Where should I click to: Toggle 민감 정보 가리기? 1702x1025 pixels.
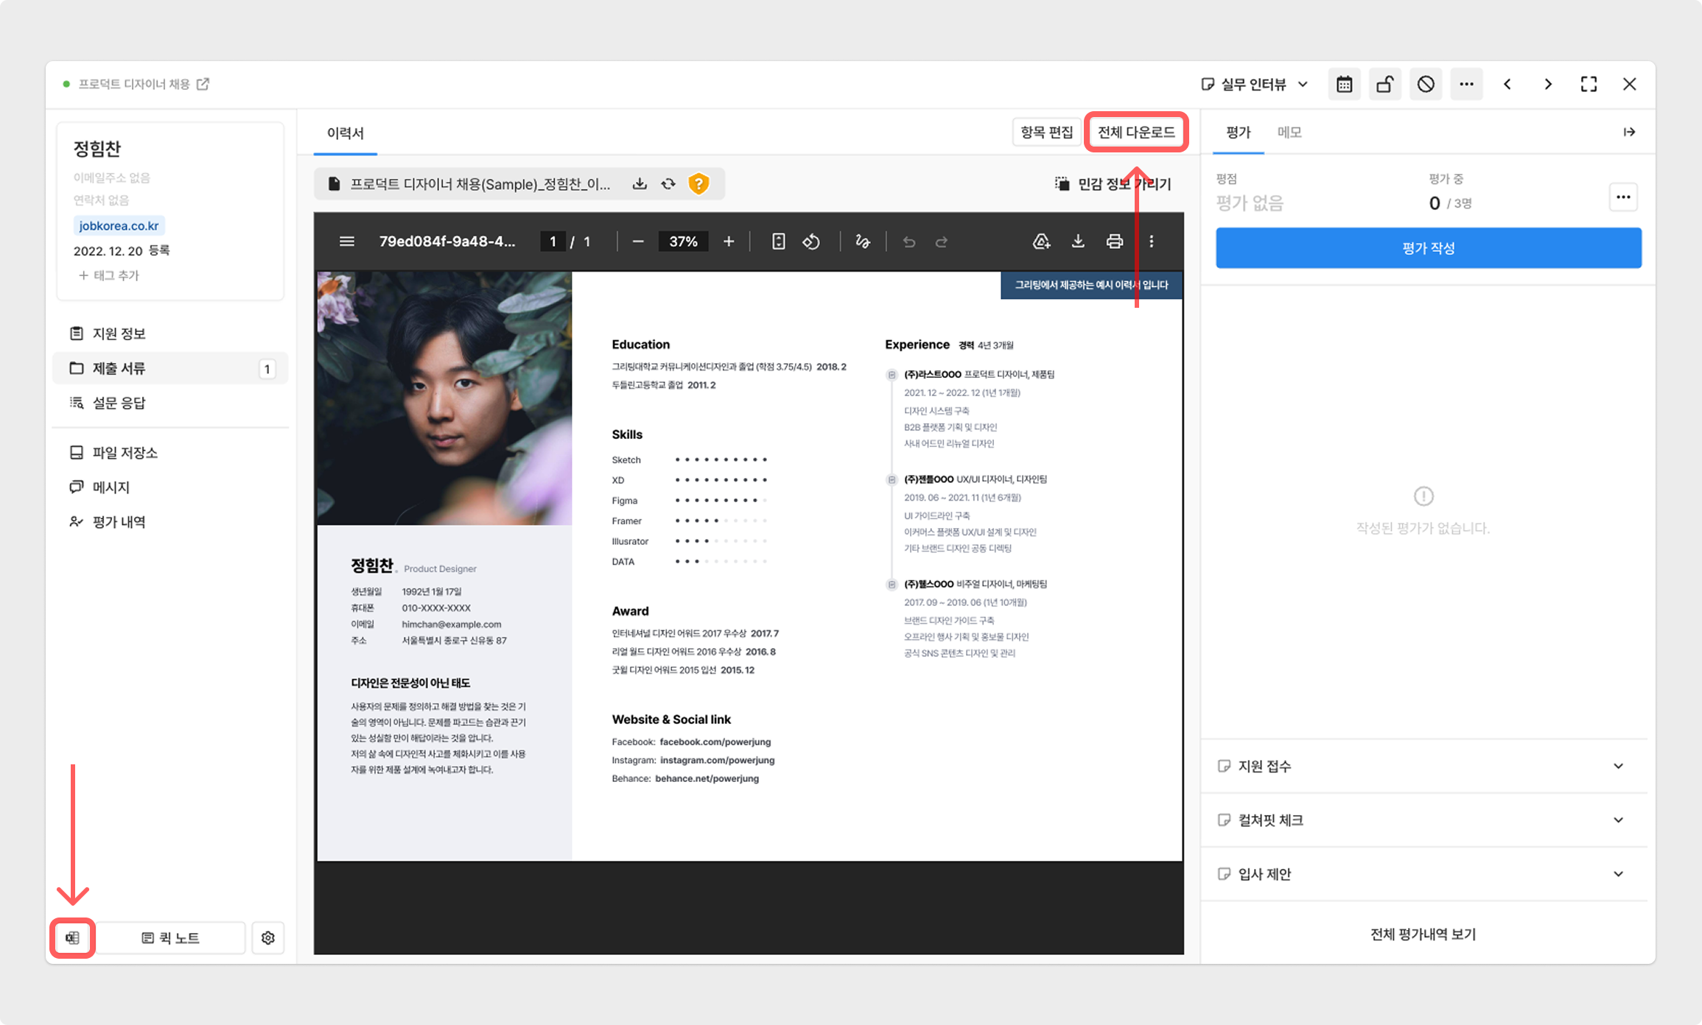(x=1113, y=184)
